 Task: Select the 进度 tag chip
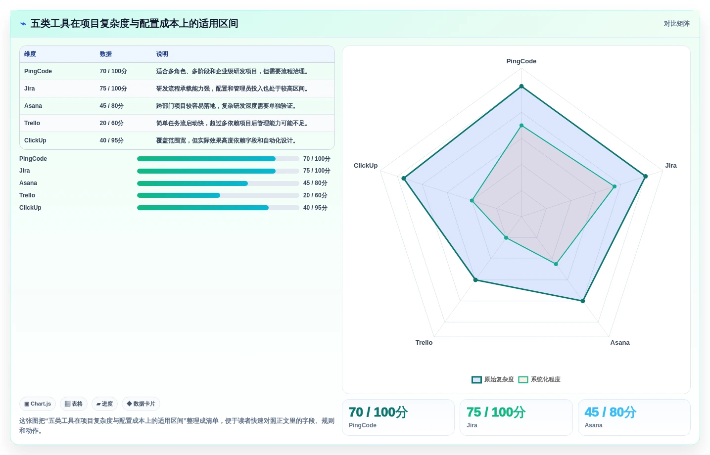(104, 404)
